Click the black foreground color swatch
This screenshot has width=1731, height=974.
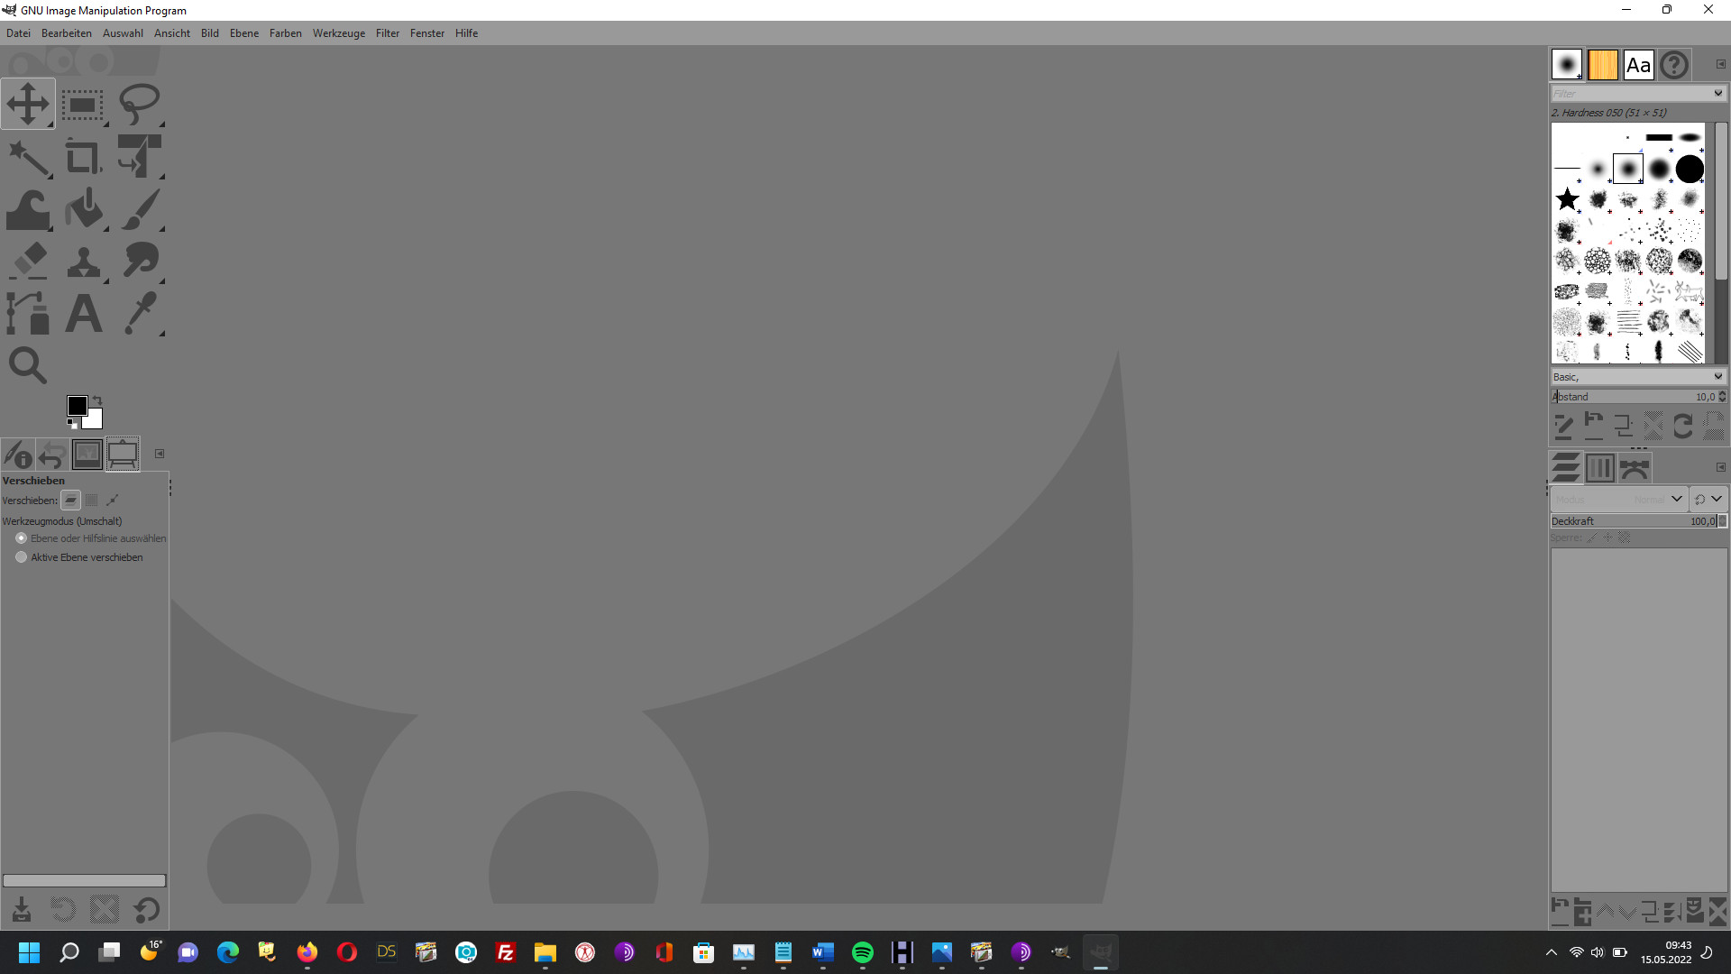(x=77, y=406)
